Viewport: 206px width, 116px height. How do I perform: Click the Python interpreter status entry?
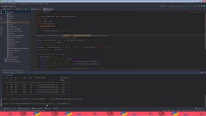pyautogui.click(x=189, y=111)
